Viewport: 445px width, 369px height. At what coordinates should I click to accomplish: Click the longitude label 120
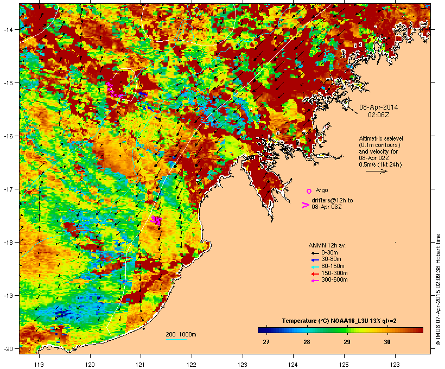pos(90,365)
